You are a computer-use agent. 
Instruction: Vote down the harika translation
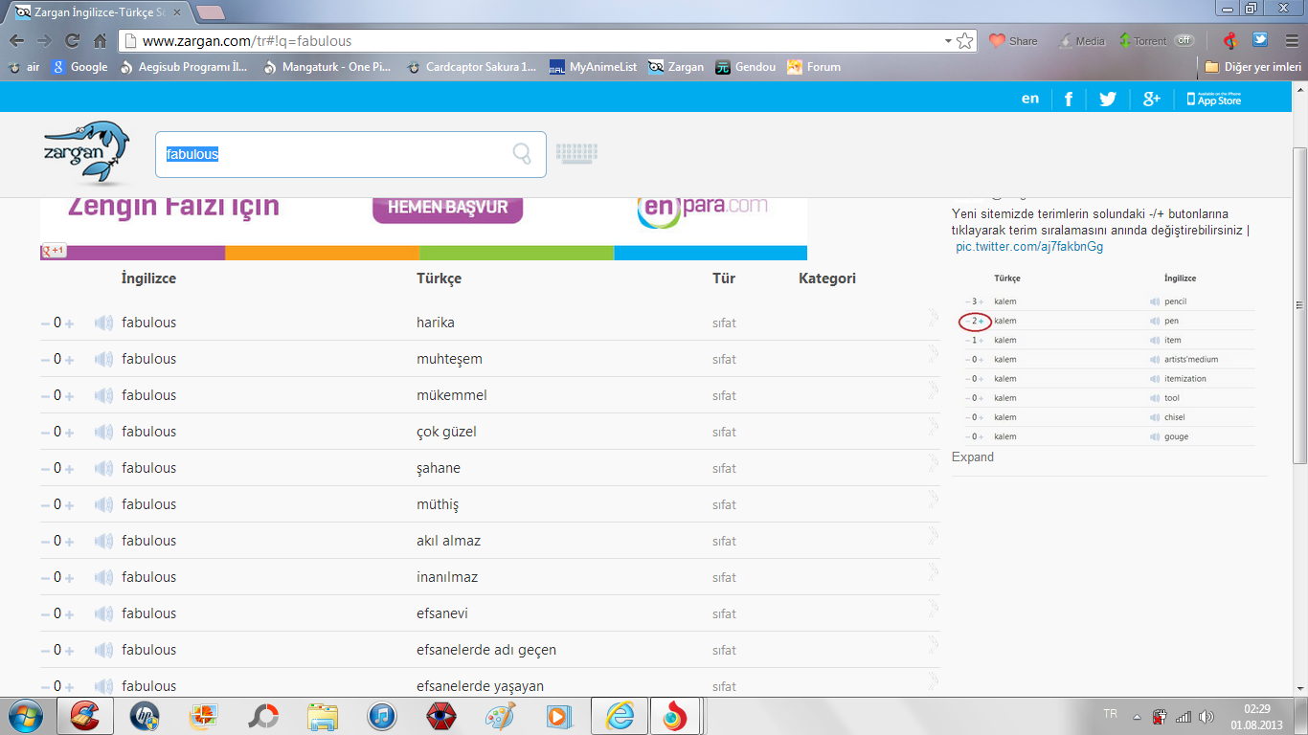point(45,323)
